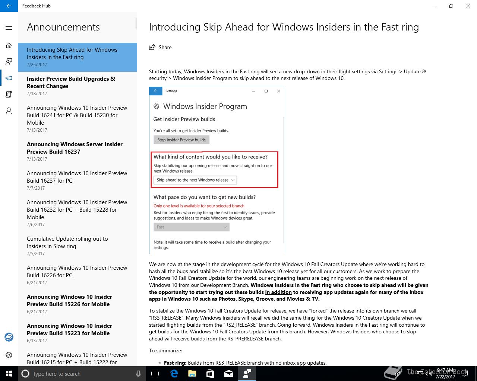Click the Feedback Hub survey bubble icon
477x381 pixels.
pos(9,337)
